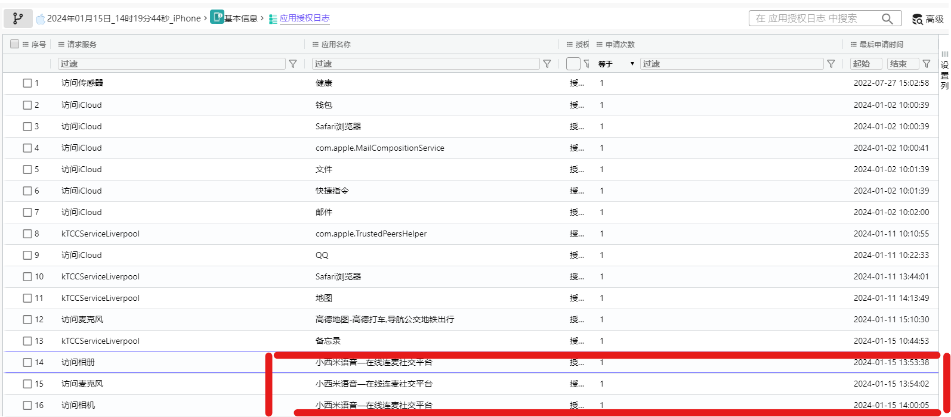951x417 pixels.
Task: Click the 2024年01月15日 iPhone breadcrumb
Action: [124, 18]
